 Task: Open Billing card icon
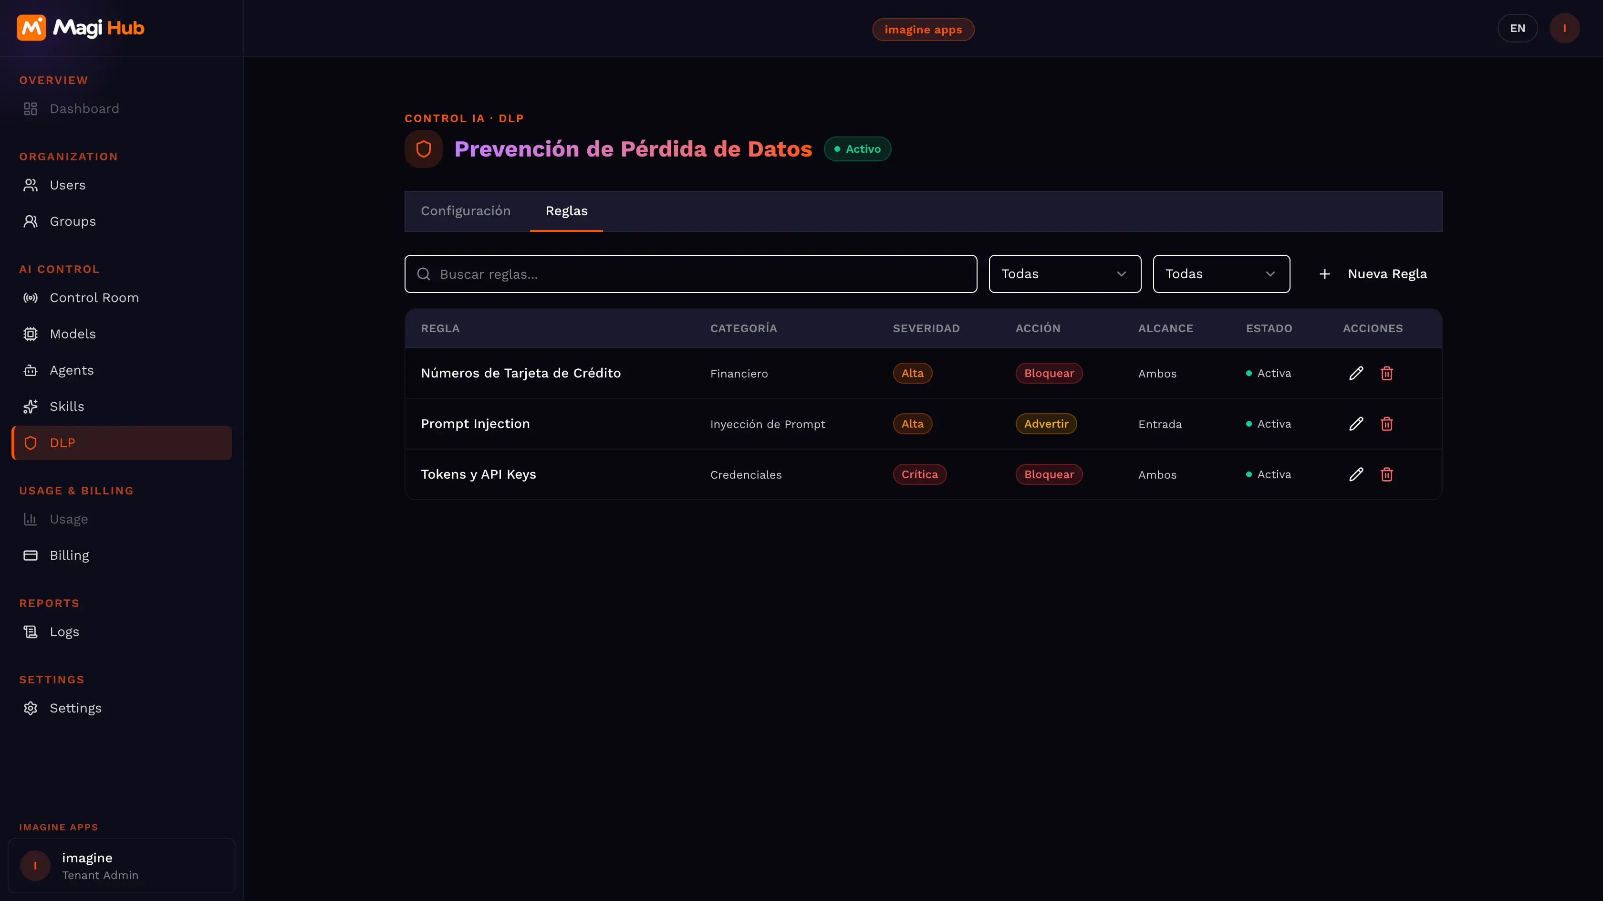[31, 555]
